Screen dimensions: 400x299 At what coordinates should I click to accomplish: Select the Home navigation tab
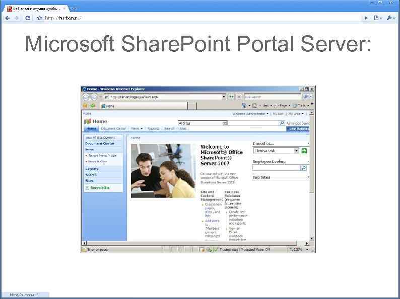(91, 129)
